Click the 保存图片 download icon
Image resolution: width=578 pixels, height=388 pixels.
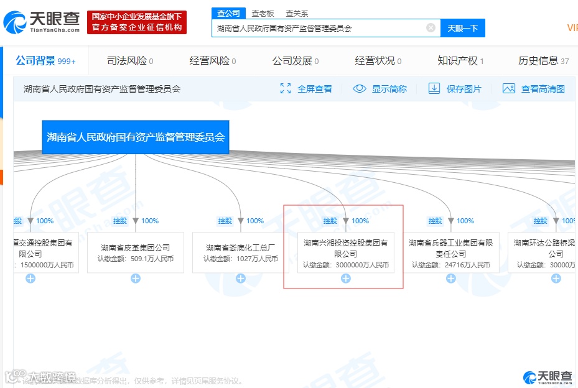(x=434, y=88)
